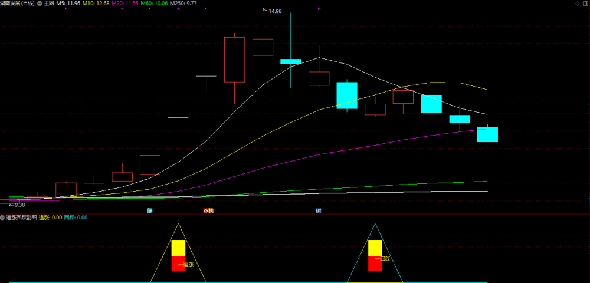This screenshot has height=283, width=590.
Task: Select the ←回踩 signal bar in sub-chart
Action: 375,255
